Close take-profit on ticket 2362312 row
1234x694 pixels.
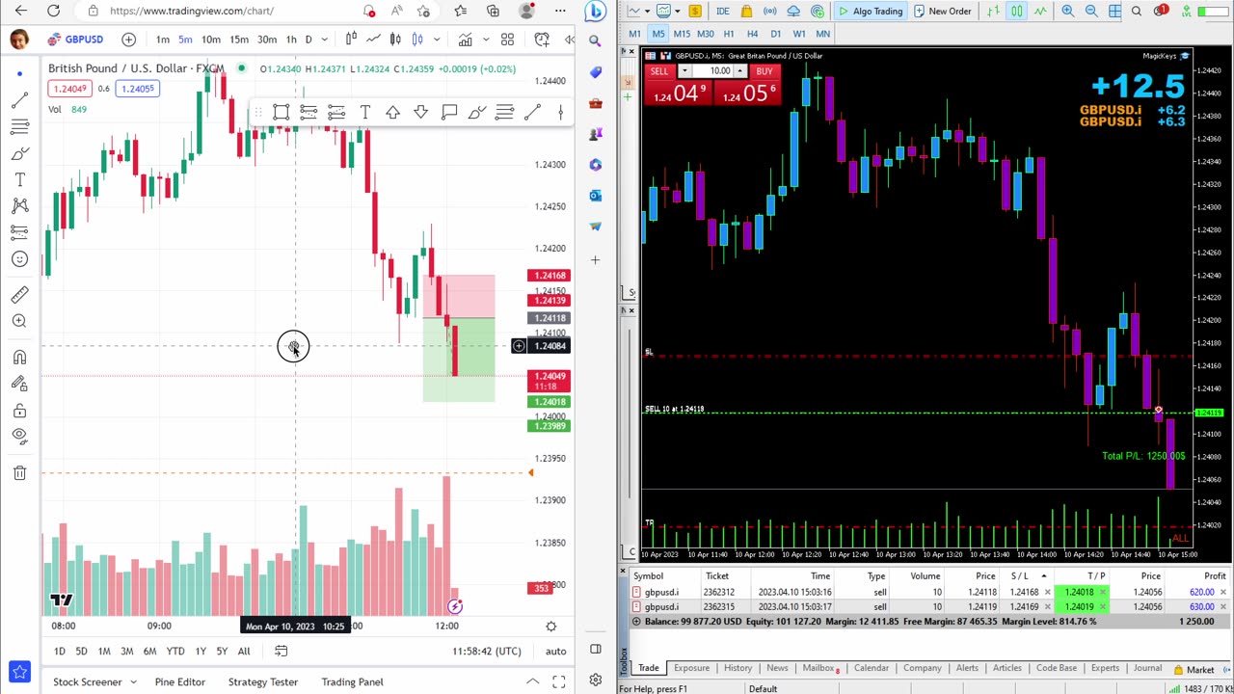click(1102, 592)
